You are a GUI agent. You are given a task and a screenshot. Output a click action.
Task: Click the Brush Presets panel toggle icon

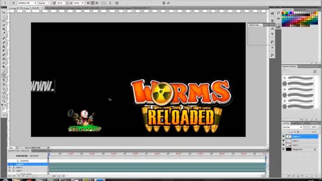click(x=315, y=71)
